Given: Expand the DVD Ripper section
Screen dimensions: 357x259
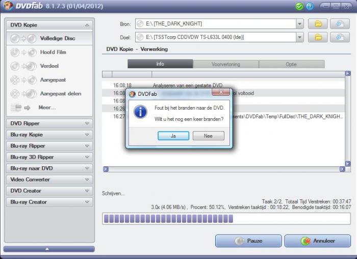Looking at the screenshot, I should pos(49,123).
